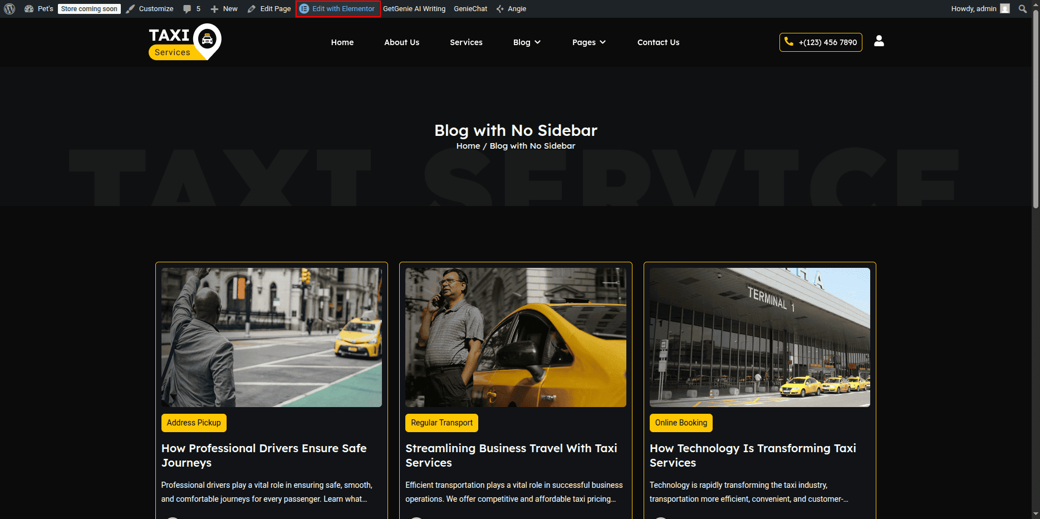Click the +(123) 456 7890 phone button

[x=821, y=42]
